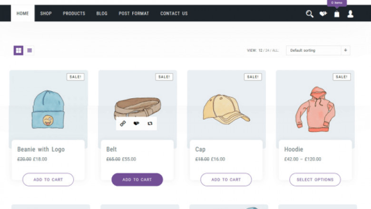Switch to grid view layout

19,50
